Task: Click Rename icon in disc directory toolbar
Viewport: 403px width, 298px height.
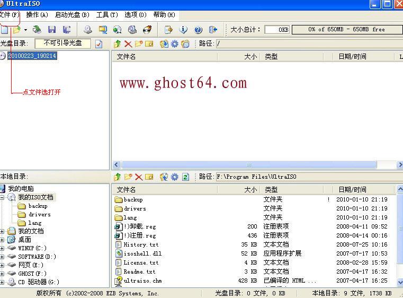Action: click(149, 44)
